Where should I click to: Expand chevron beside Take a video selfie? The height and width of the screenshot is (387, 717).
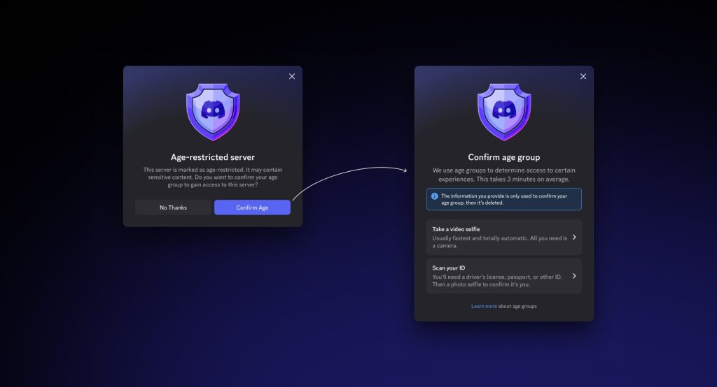pyautogui.click(x=574, y=238)
